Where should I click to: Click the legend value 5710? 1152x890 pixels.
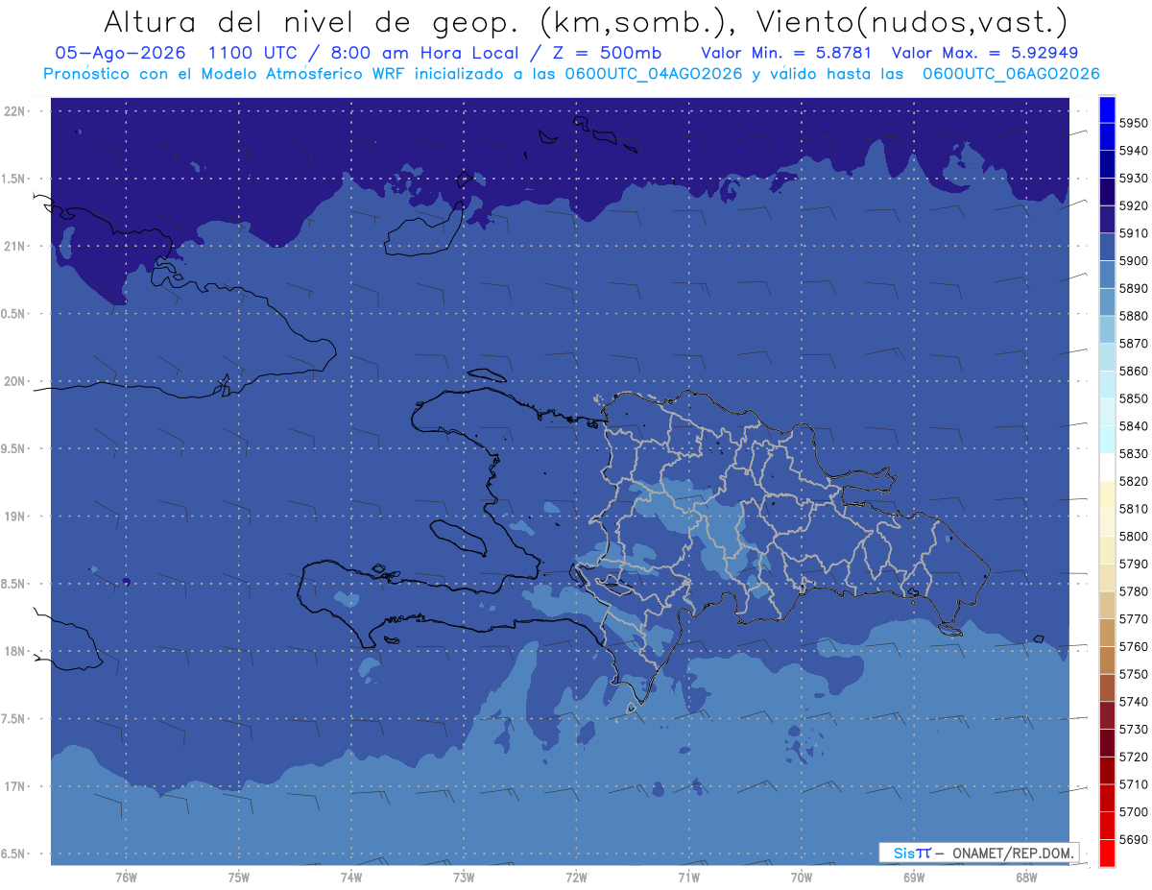(1134, 784)
